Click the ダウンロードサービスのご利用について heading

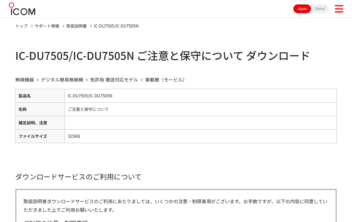coord(78,177)
